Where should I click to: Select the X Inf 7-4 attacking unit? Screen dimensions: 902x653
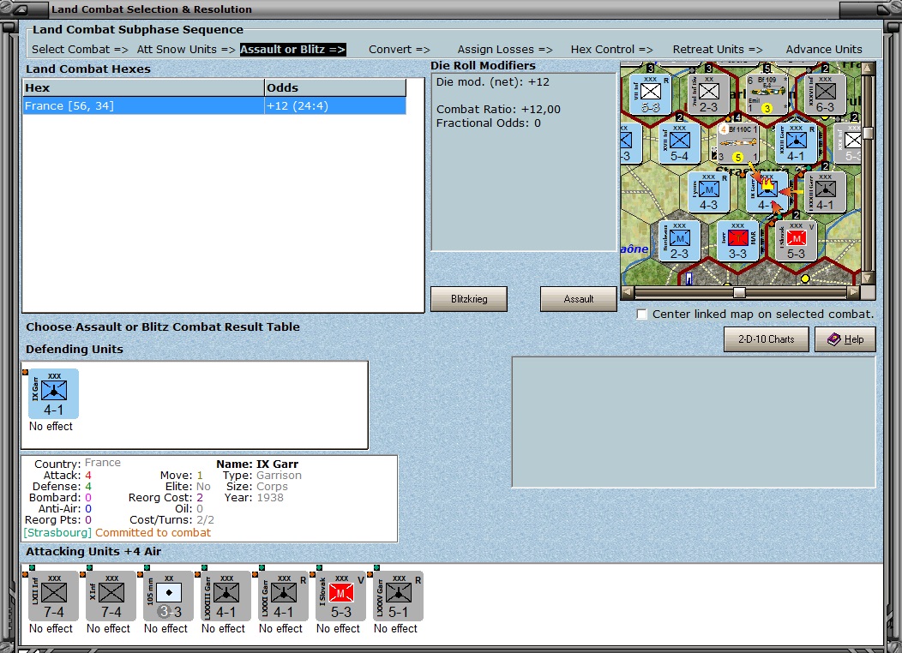click(x=111, y=596)
